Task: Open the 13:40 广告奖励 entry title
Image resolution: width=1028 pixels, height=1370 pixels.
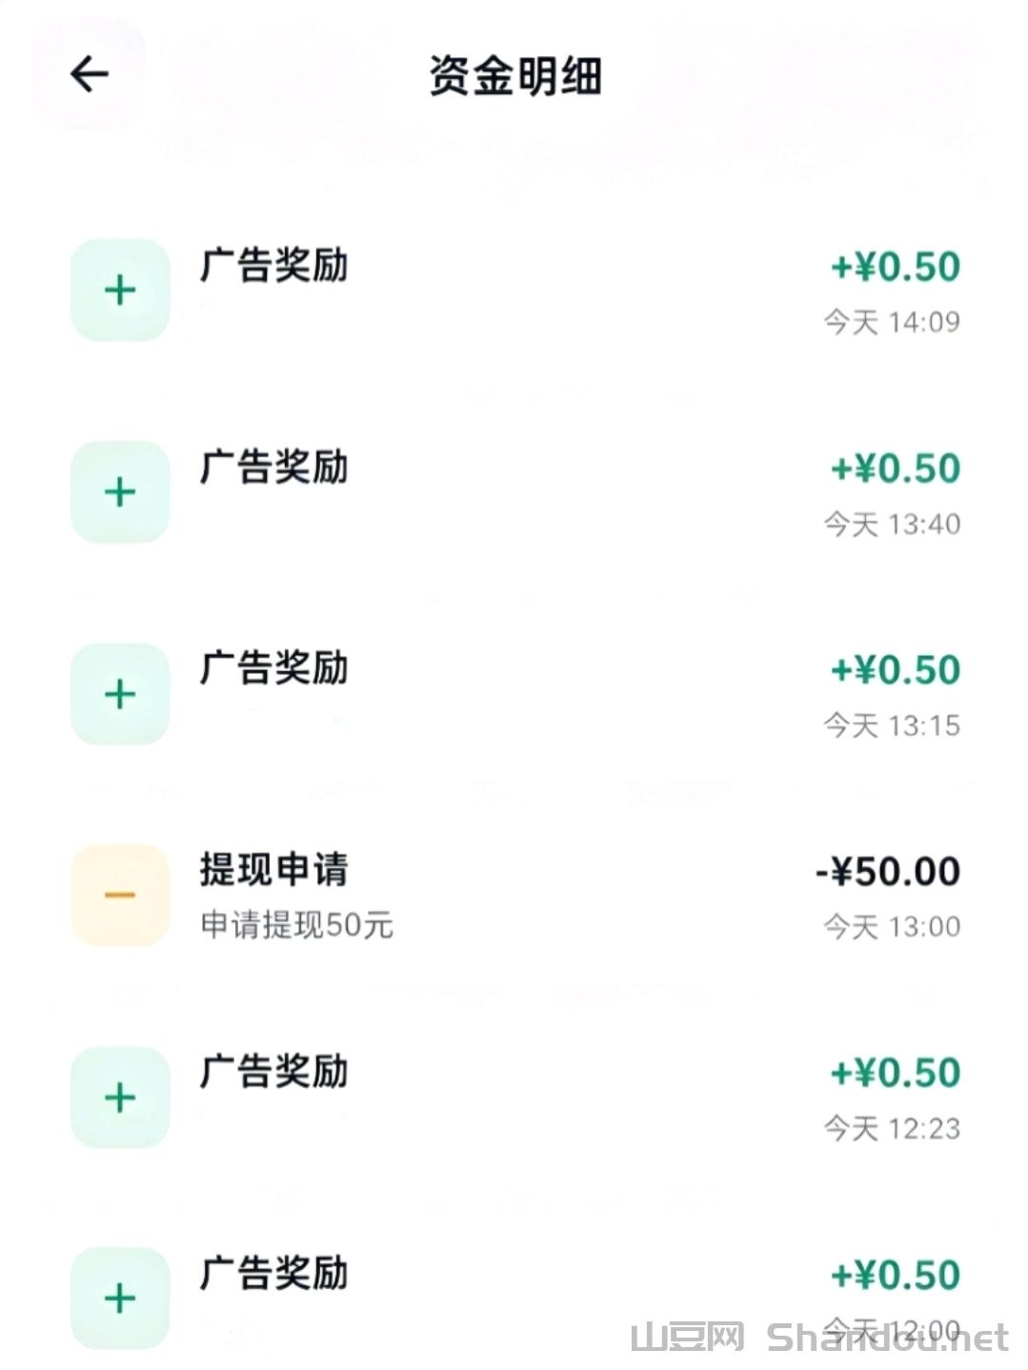Action: click(273, 468)
